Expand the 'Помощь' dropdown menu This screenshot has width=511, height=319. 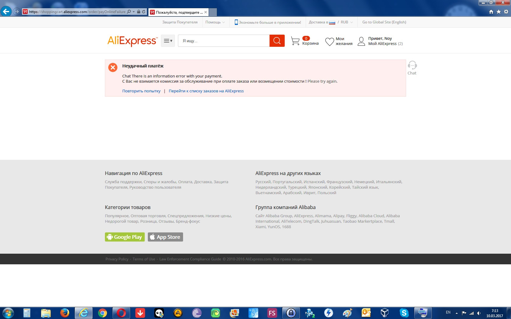pyautogui.click(x=215, y=22)
